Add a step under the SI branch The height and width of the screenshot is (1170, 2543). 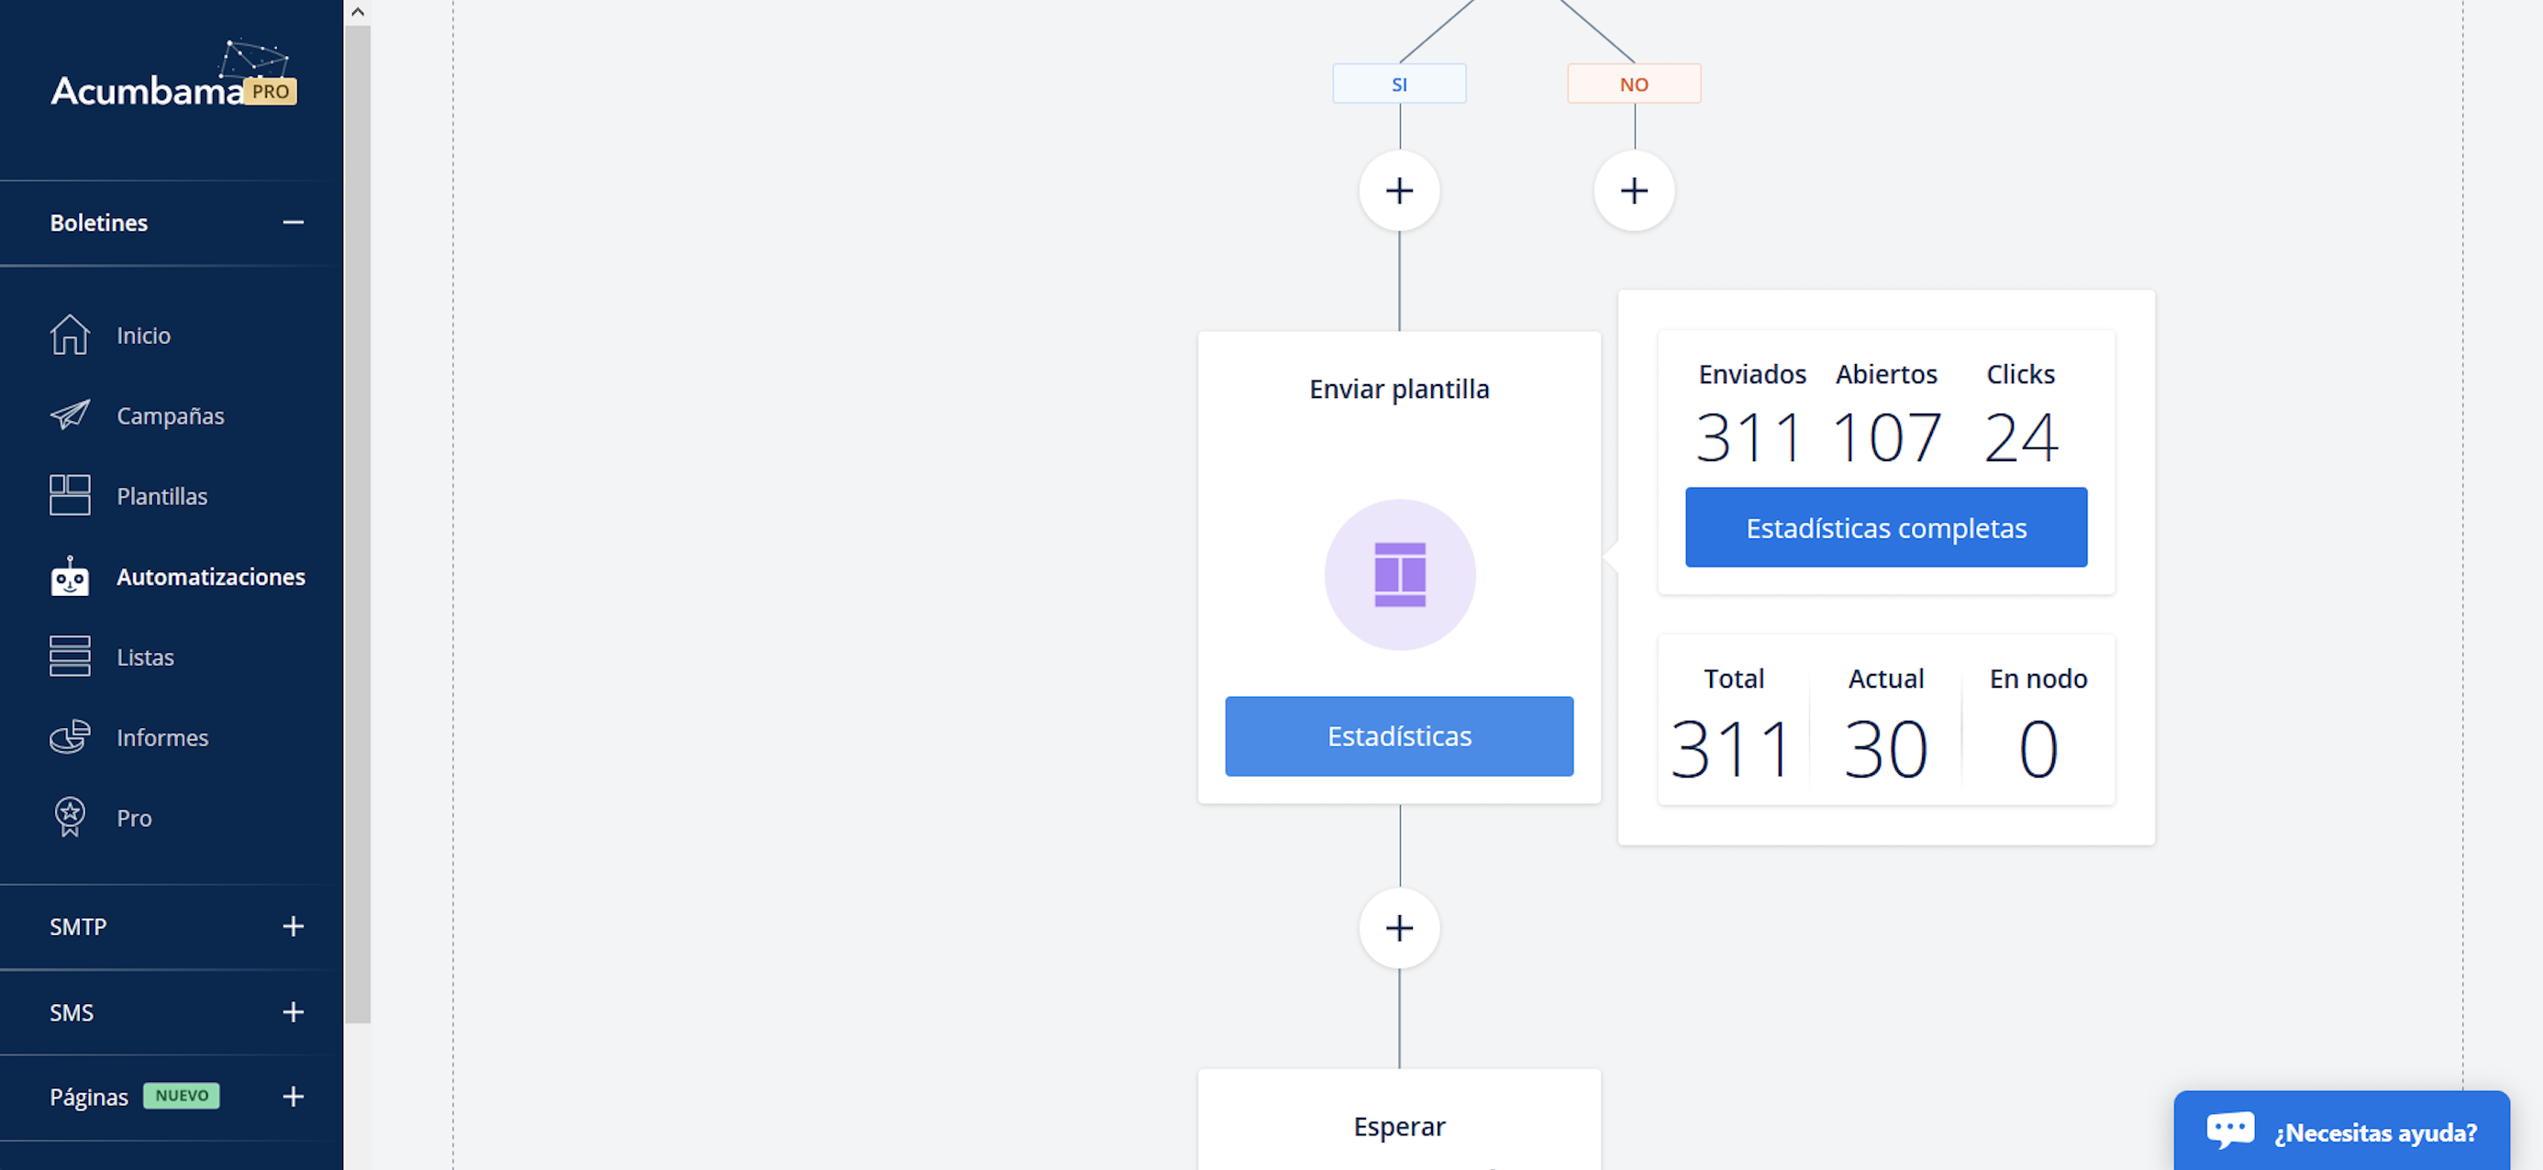pos(1399,191)
